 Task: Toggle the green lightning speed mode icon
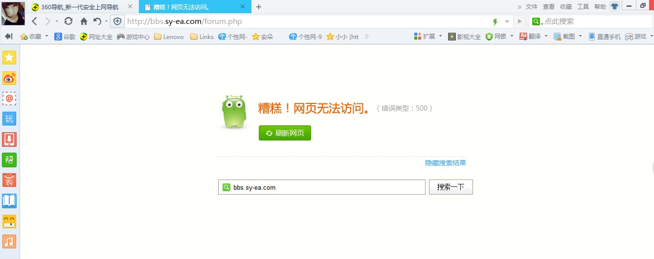495,21
